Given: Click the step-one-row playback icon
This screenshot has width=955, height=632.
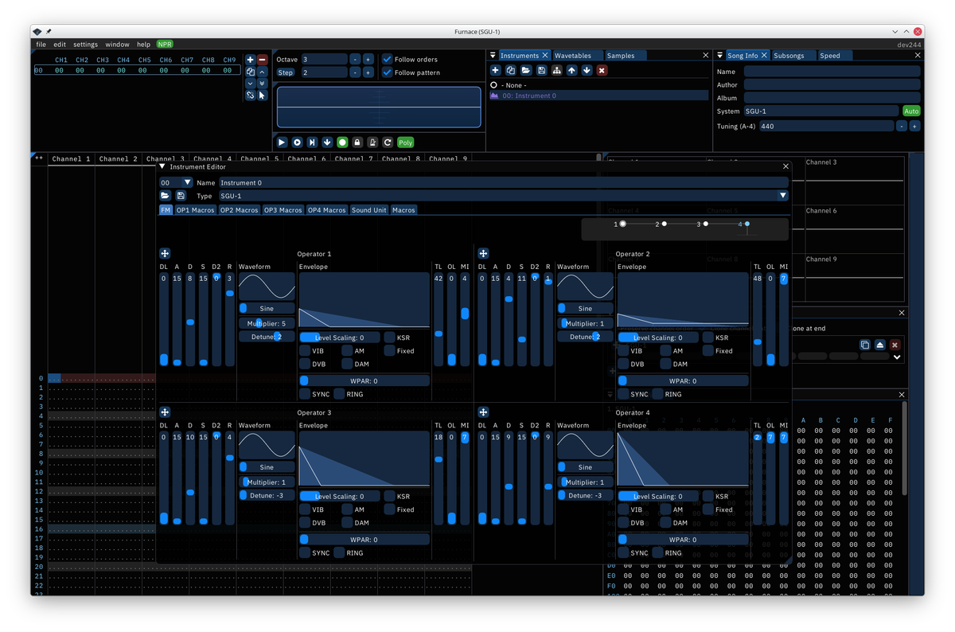Looking at the screenshot, I should [312, 142].
